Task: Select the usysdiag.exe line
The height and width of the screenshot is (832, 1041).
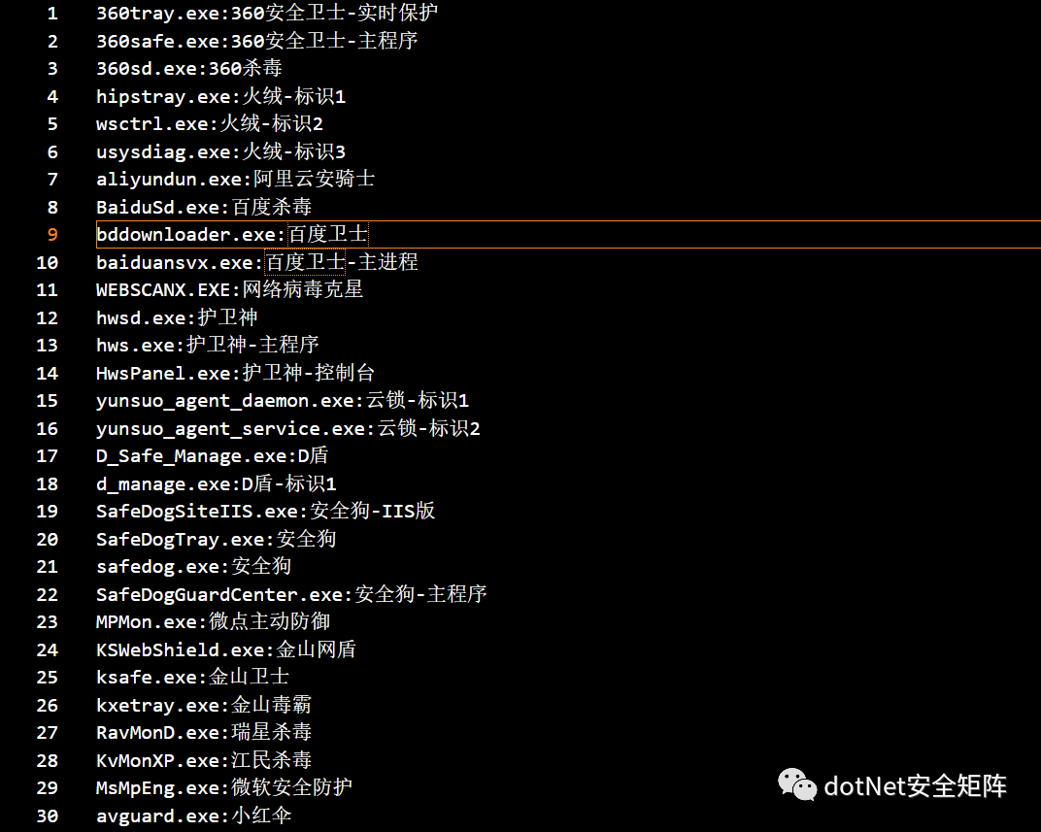Action: coord(221,152)
